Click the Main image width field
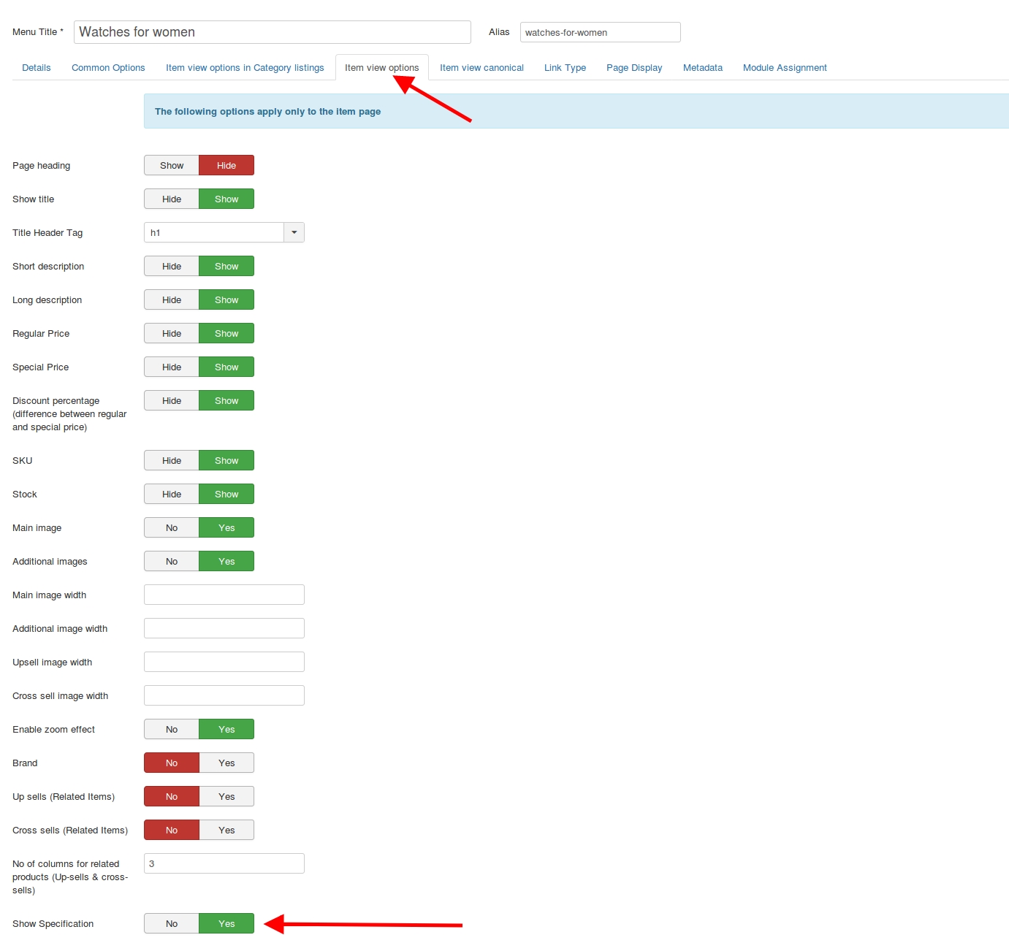1009x943 pixels. pos(224,595)
